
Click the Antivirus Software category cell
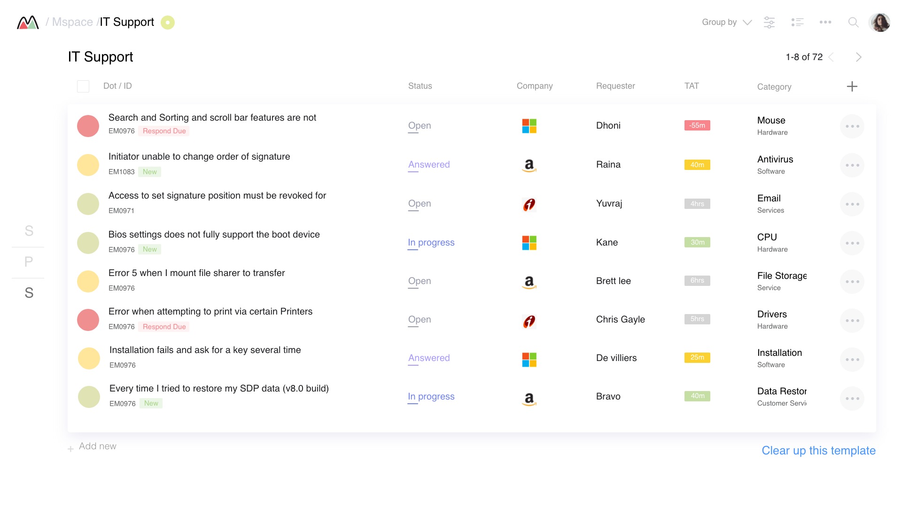point(775,165)
